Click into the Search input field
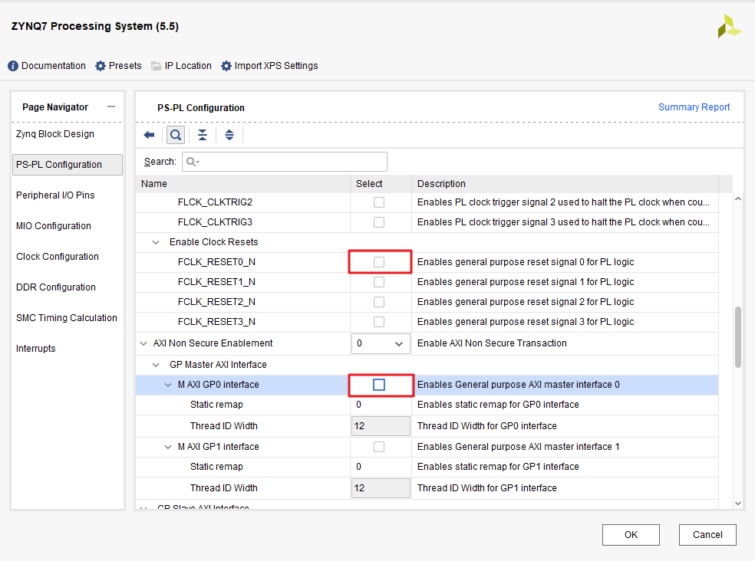This screenshot has width=755, height=561. coord(292,162)
